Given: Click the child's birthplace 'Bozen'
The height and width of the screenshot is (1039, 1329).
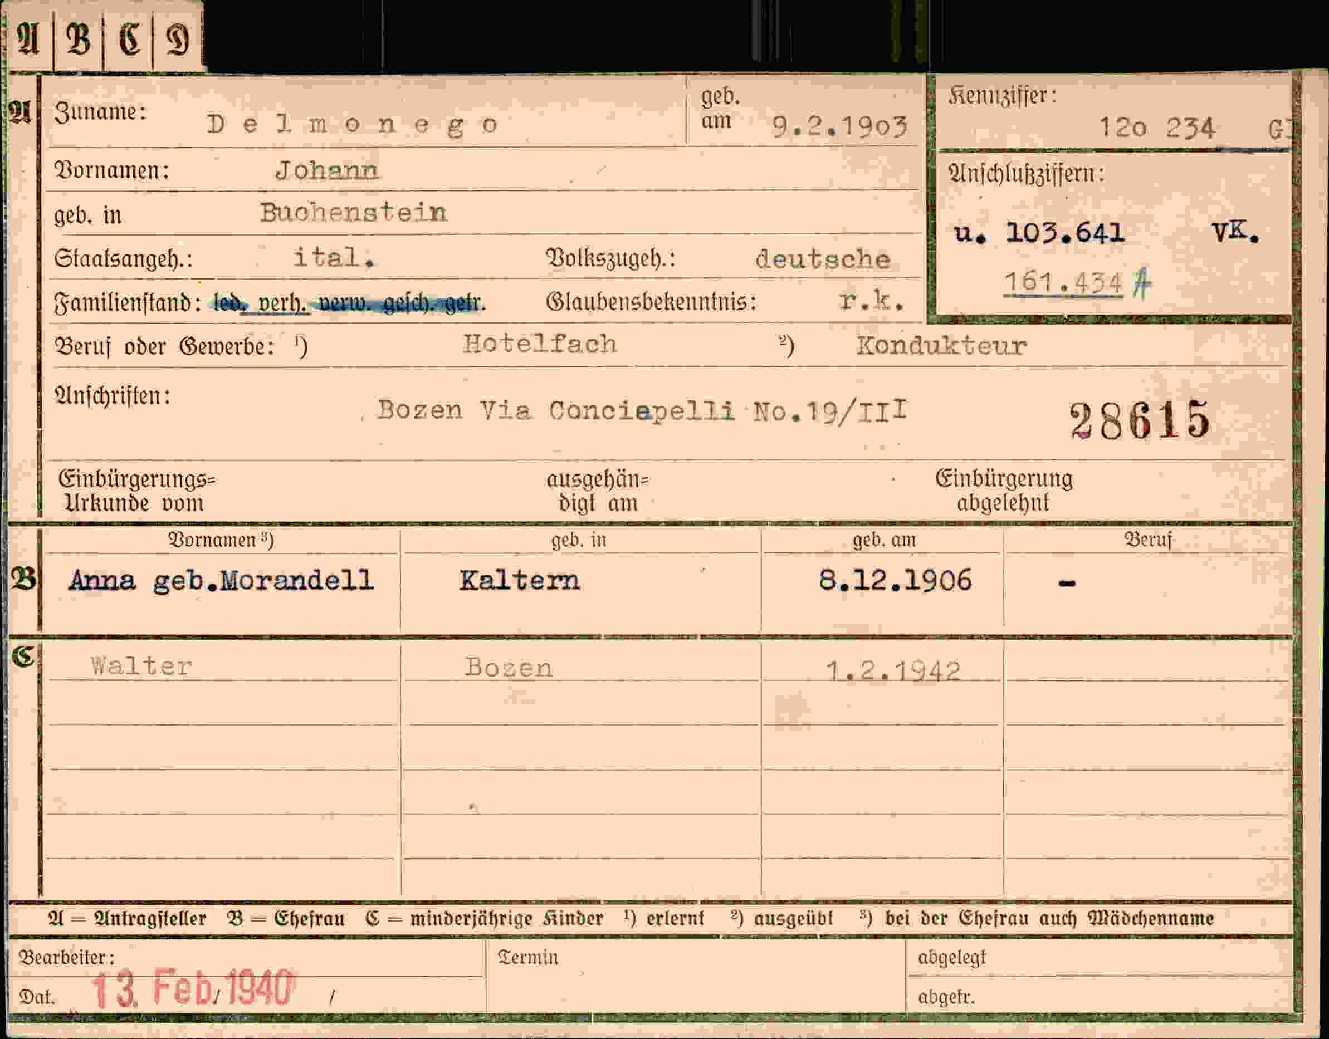Looking at the screenshot, I should [509, 668].
